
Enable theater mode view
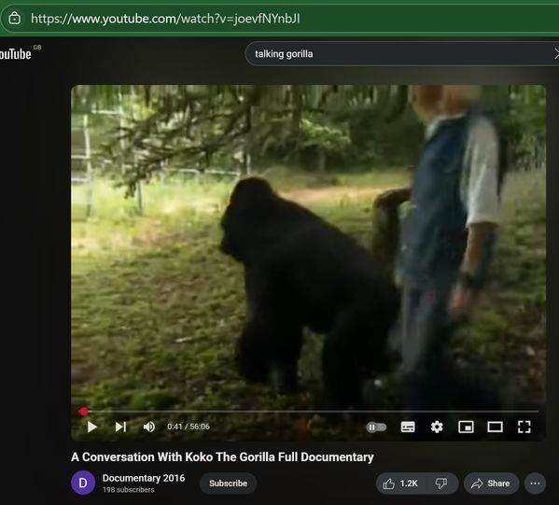point(496,427)
